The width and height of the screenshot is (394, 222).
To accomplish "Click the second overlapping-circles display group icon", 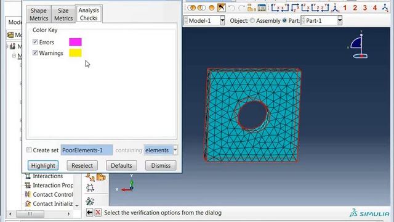I will 201,8.
